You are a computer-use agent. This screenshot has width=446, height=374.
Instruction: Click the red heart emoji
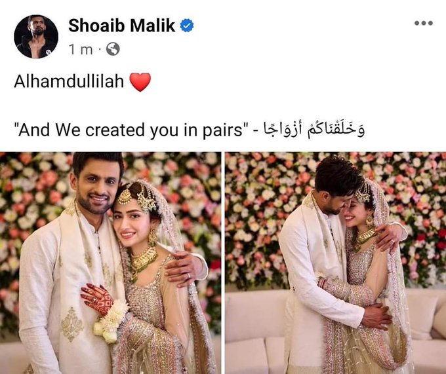pyautogui.click(x=140, y=82)
